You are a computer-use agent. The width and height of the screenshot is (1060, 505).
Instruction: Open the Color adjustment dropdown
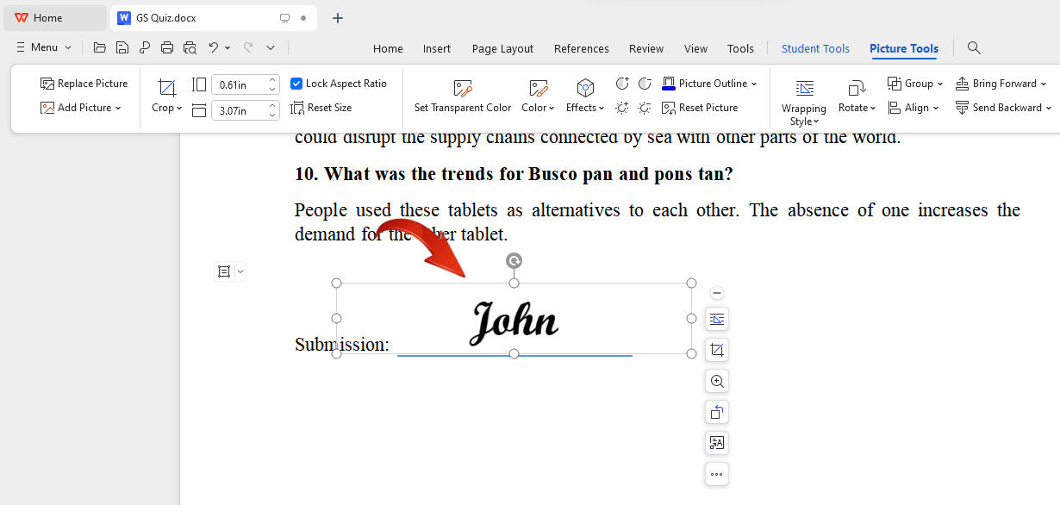click(538, 96)
